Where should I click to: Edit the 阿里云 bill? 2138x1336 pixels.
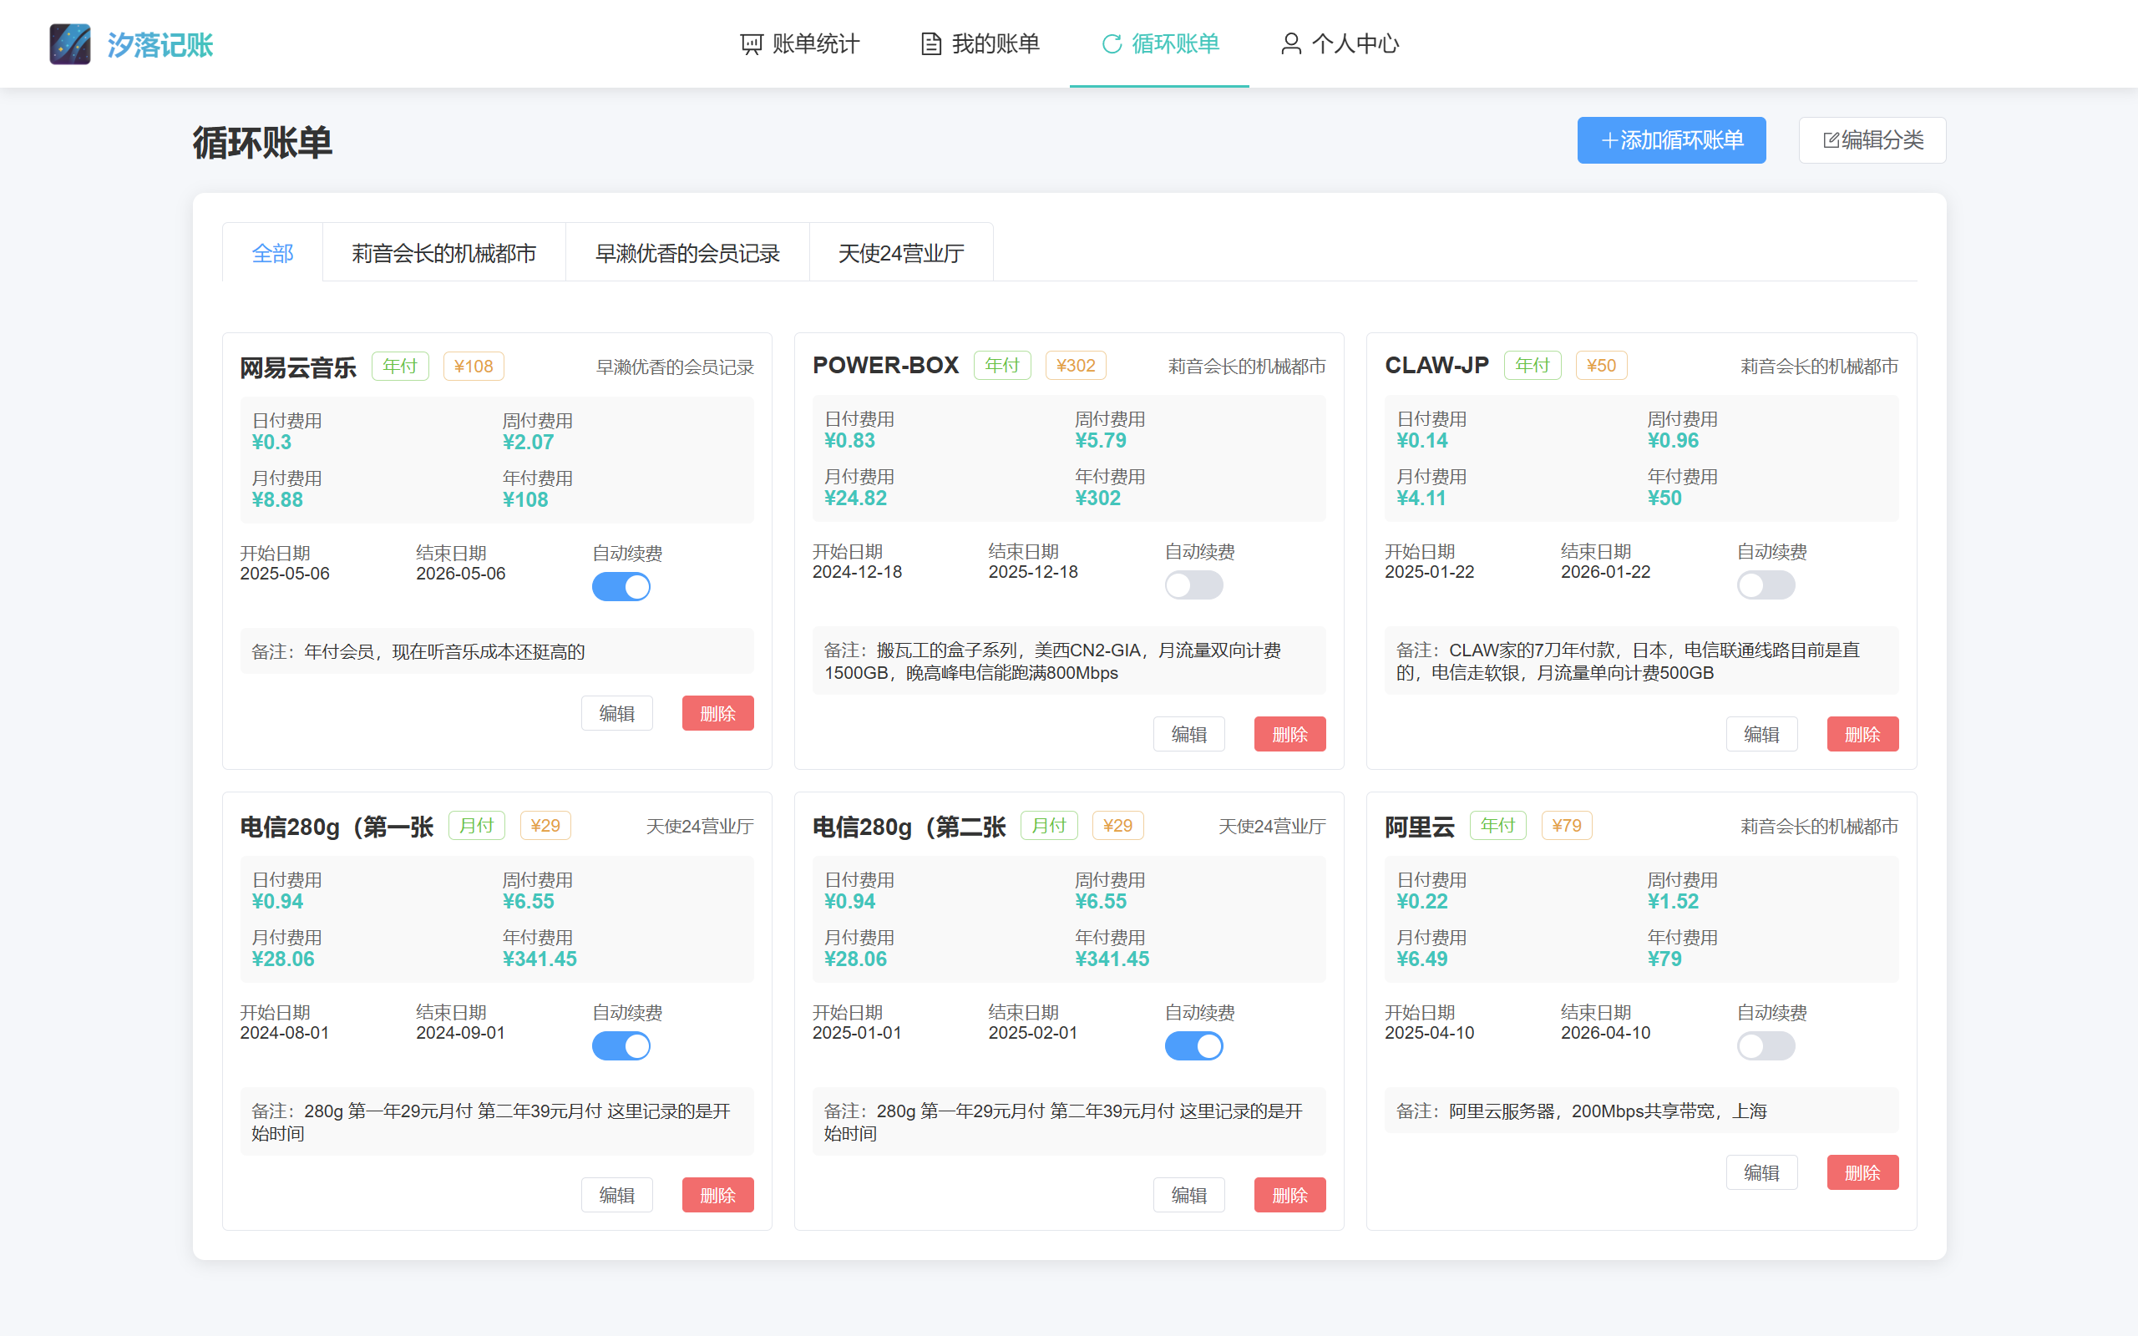(x=1761, y=1172)
